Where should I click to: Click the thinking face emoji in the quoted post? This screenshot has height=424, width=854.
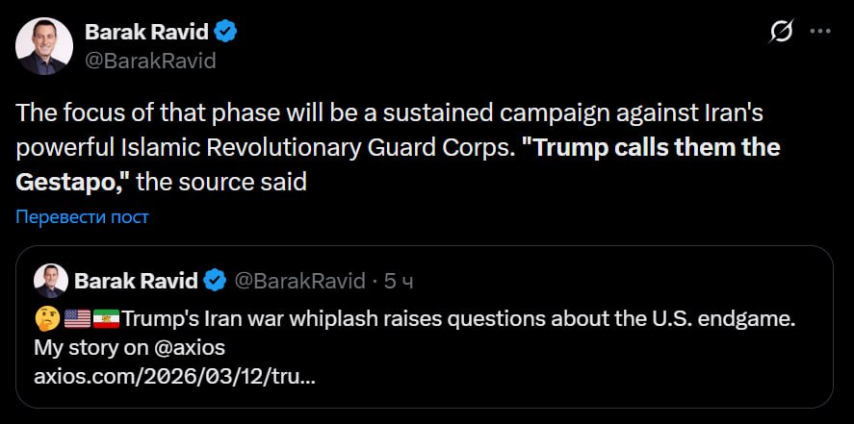[x=45, y=317]
